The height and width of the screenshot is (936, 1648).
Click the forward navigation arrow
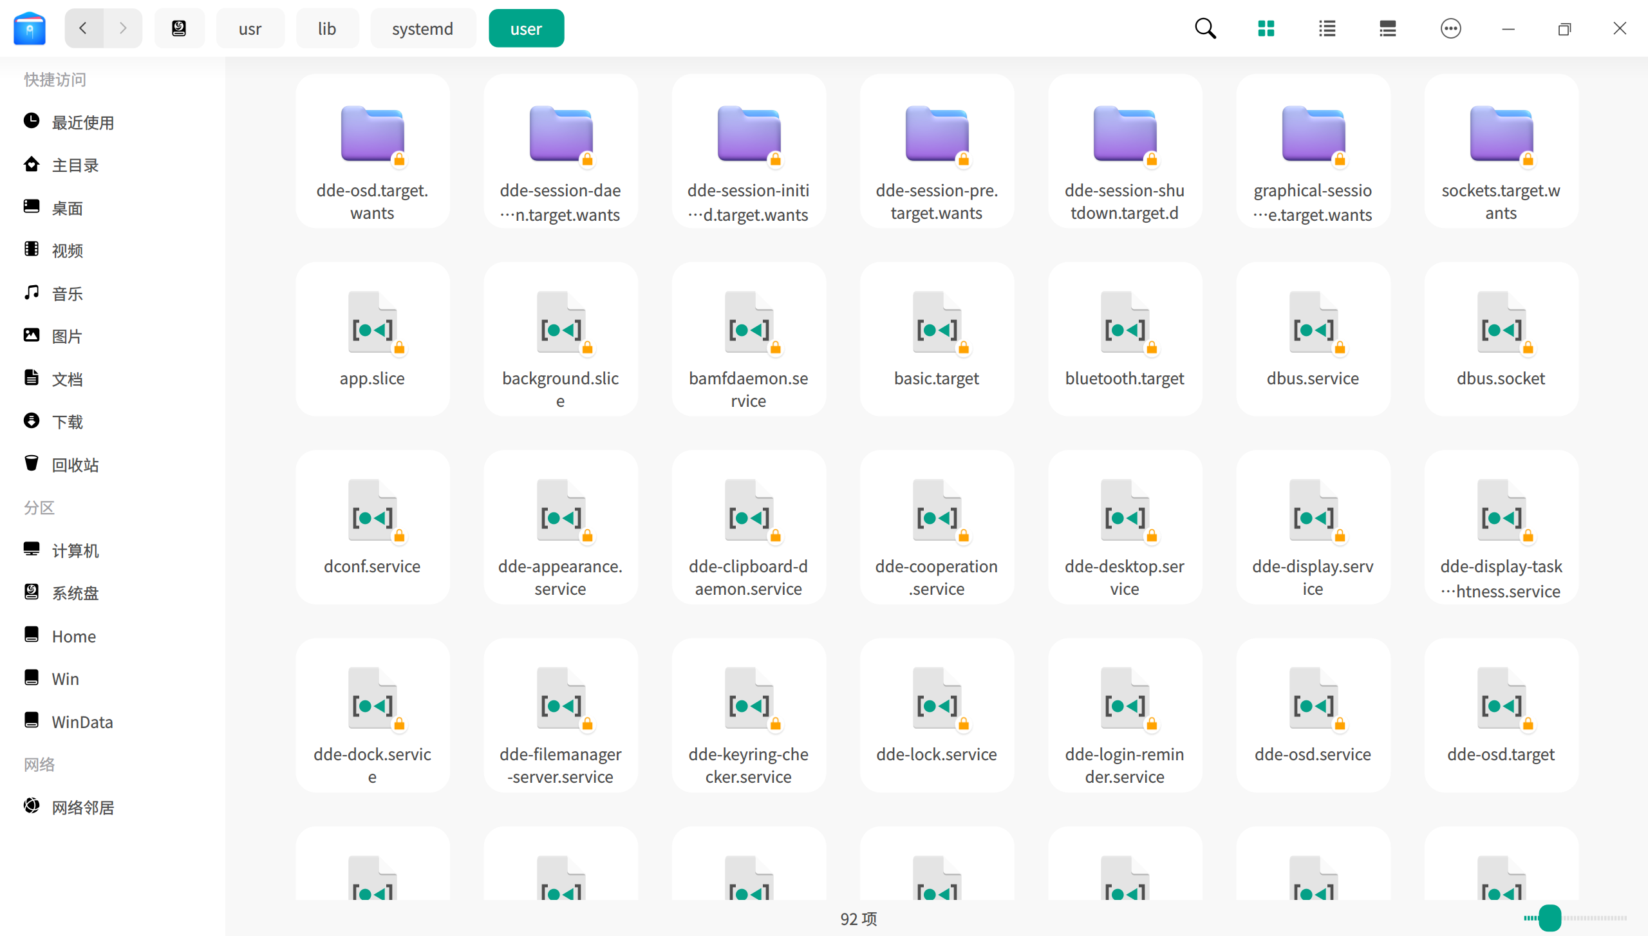123,28
